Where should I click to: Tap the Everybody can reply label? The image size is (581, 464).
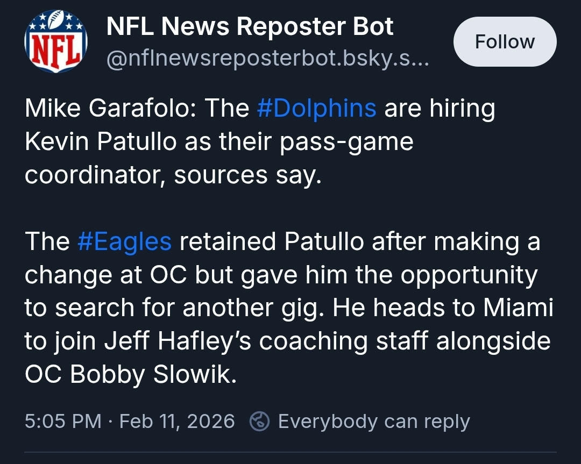tap(374, 422)
